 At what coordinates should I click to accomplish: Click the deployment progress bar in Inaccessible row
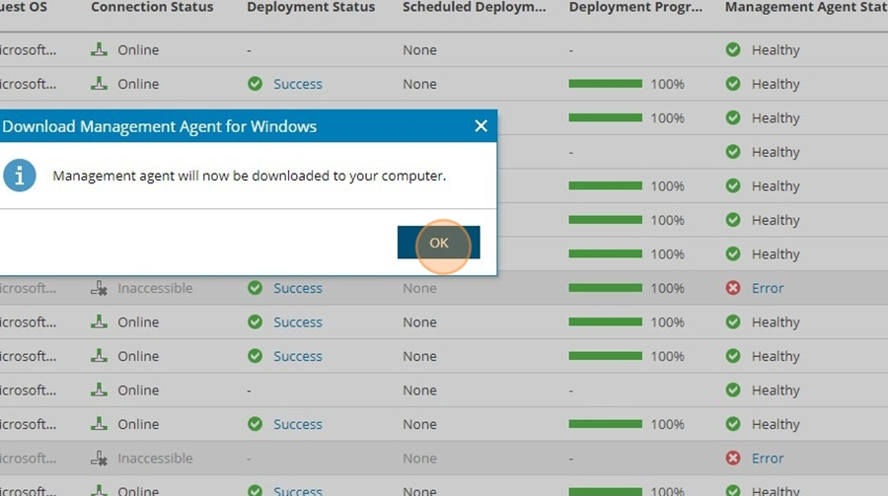tap(606, 288)
